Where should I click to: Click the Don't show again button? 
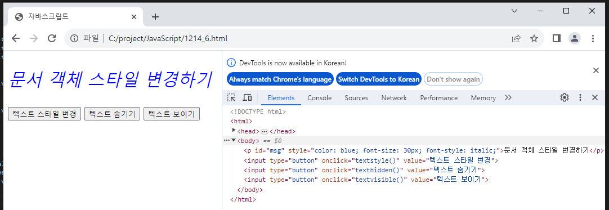tap(453, 79)
